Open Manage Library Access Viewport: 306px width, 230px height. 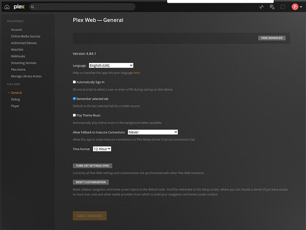[x=26, y=76]
